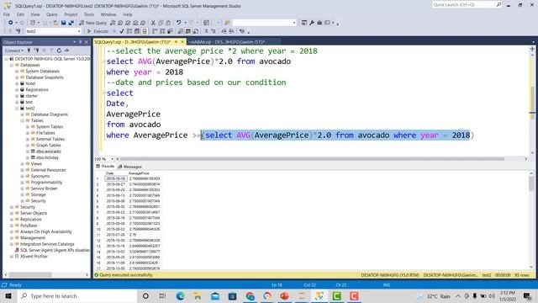The image size is (538, 303).
Task: Click the Save icon in toolbar
Action: point(64,23)
